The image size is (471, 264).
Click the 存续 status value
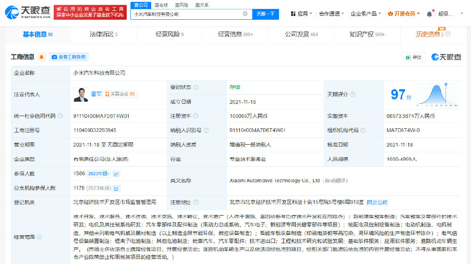(x=235, y=87)
